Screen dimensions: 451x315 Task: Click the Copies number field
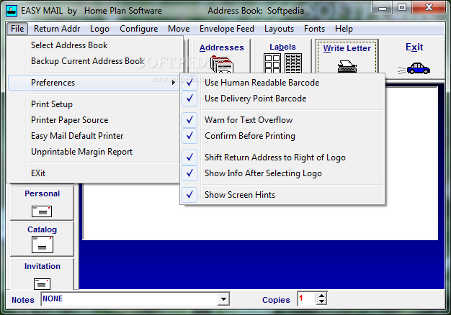(307, 299)
